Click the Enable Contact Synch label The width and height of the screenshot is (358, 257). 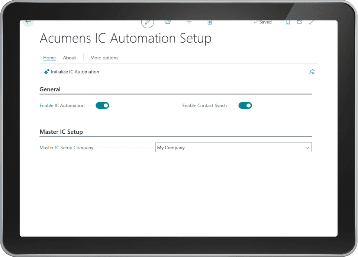(204, 105)
